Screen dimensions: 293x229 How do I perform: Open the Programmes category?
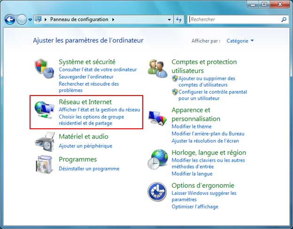[x=78, y=159]
